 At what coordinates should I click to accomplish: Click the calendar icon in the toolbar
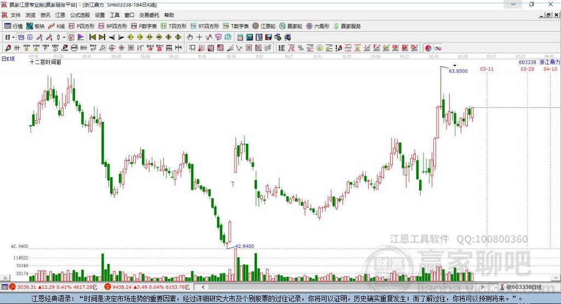pos(240,37)
